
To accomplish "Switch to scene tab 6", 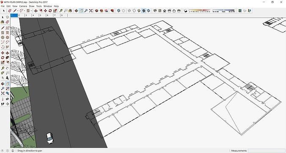I will click(x=49, y=16).
